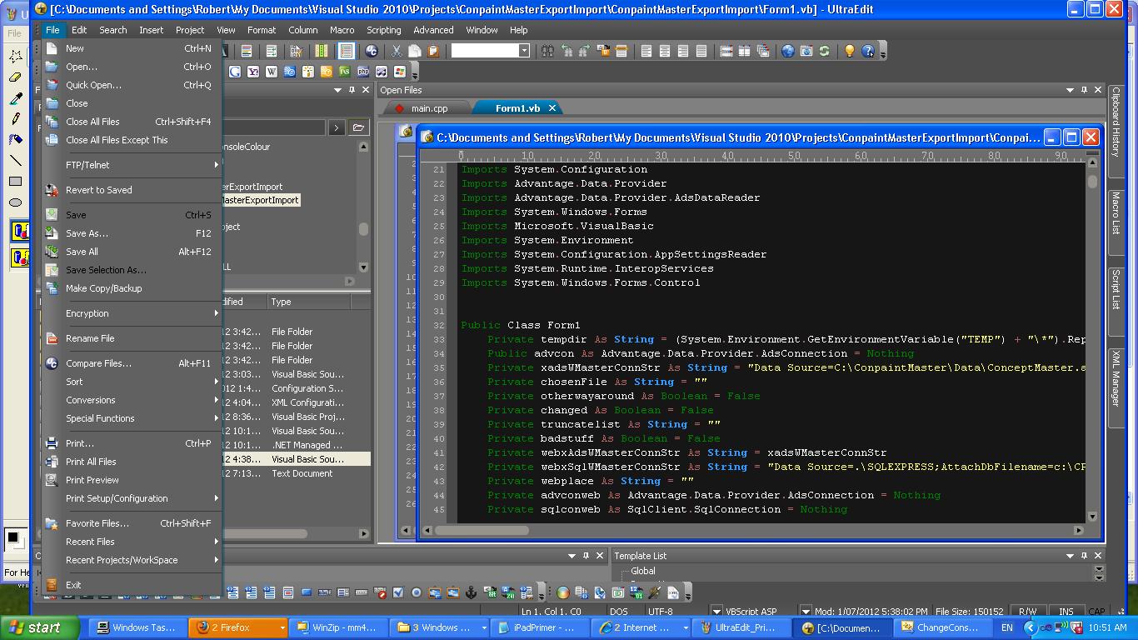Click the globe browser icon in toolbar
The width and height of the screenshot is (1138, 640).
coord(787,52)
